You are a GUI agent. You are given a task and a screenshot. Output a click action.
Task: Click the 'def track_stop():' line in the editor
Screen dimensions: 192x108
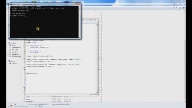34,51
